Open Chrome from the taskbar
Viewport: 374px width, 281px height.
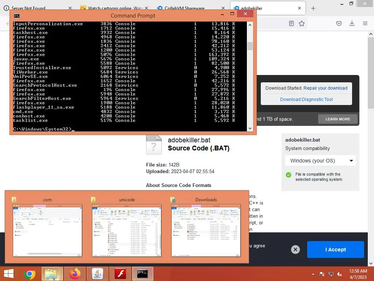(x=29, y=274)
